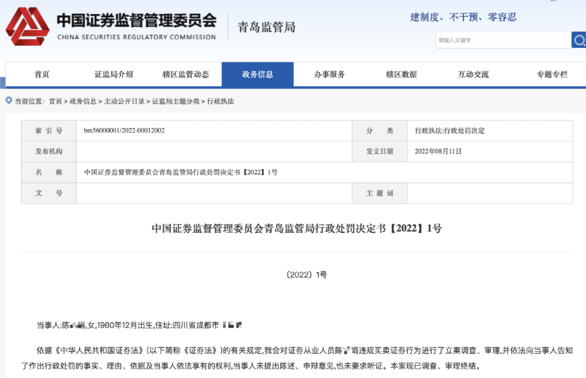Open the 证监局介绍 navigation tab
This screenshot has height=378, width=586.
113,74
